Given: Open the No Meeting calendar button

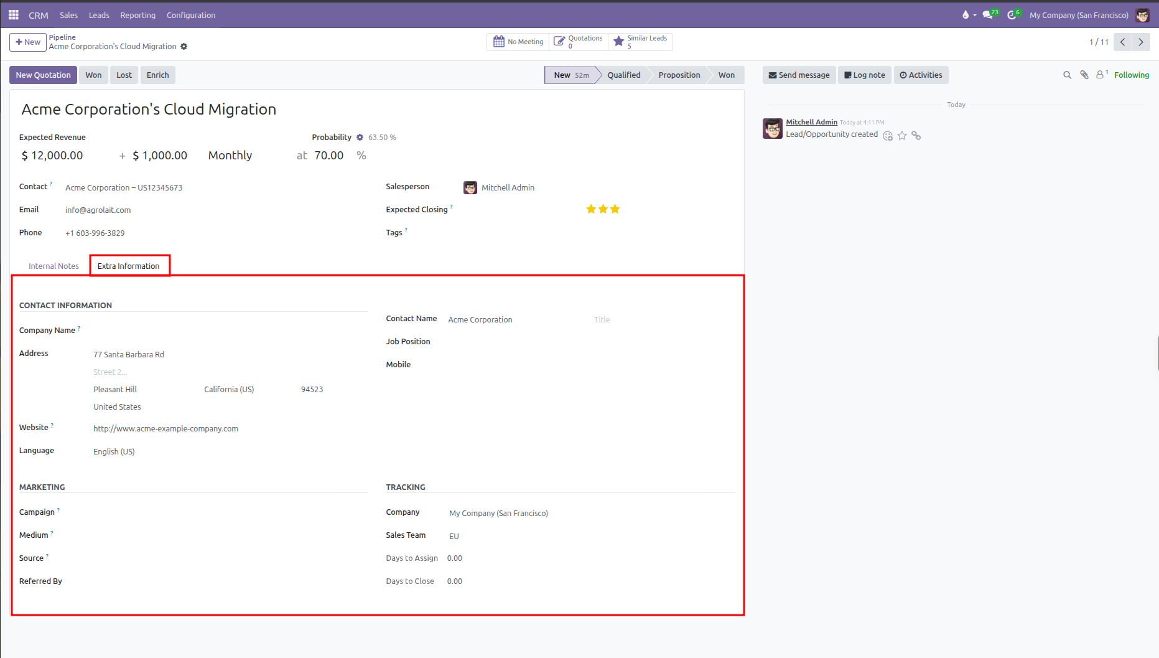Looking at the screenshot, I should [x=518, y=42].
